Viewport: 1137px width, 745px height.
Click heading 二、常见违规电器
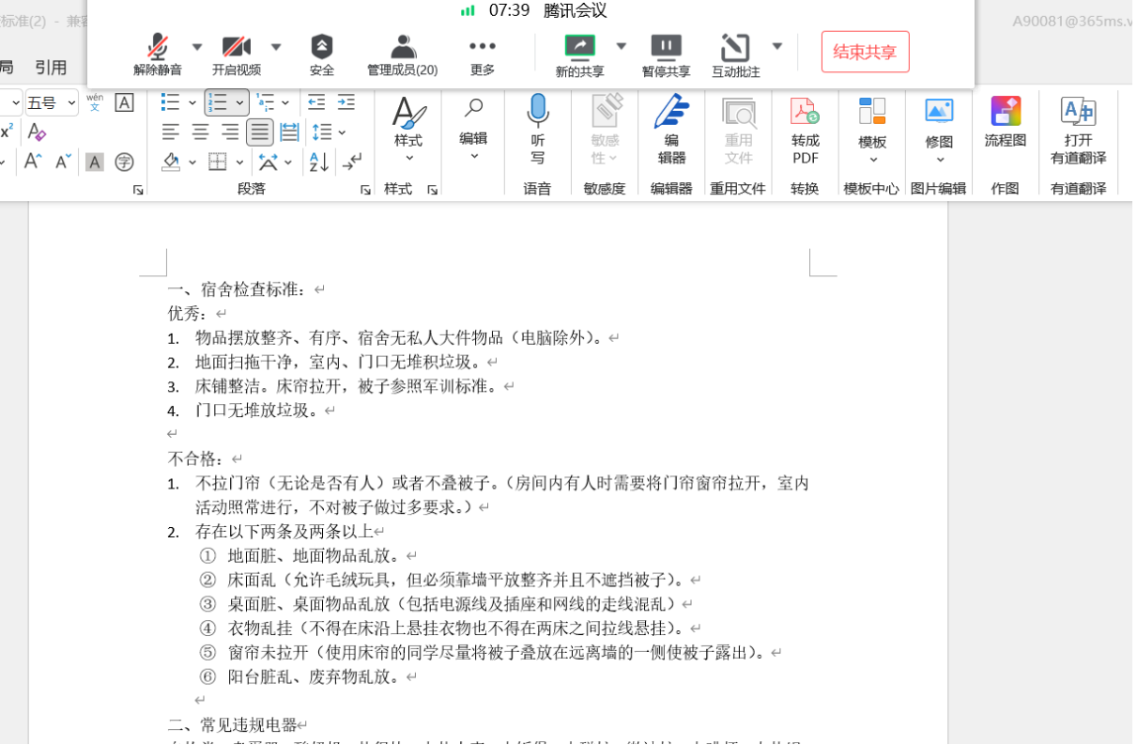tap(233, 725)
